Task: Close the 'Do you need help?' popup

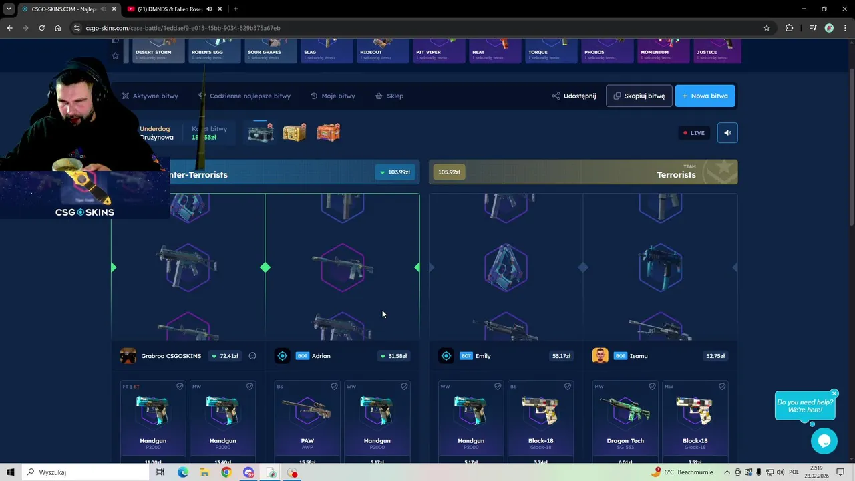Action: point(834,393)
